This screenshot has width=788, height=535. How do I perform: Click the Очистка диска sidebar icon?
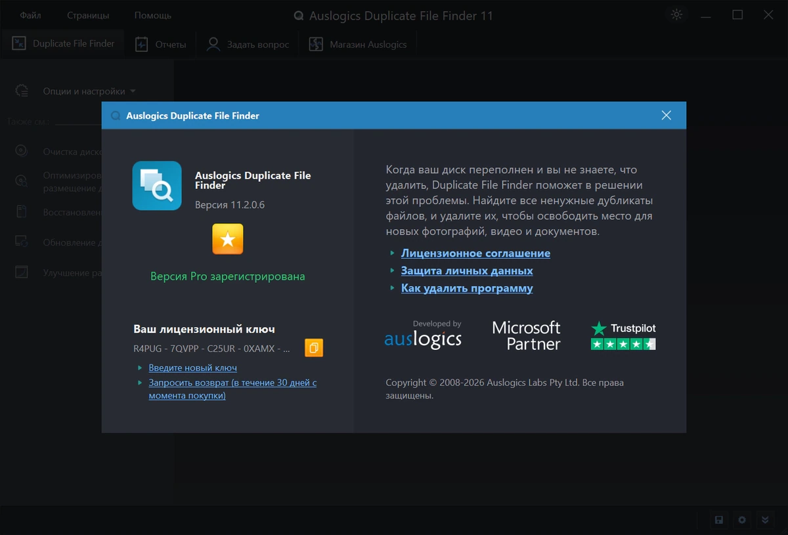(x=22, y=151)
